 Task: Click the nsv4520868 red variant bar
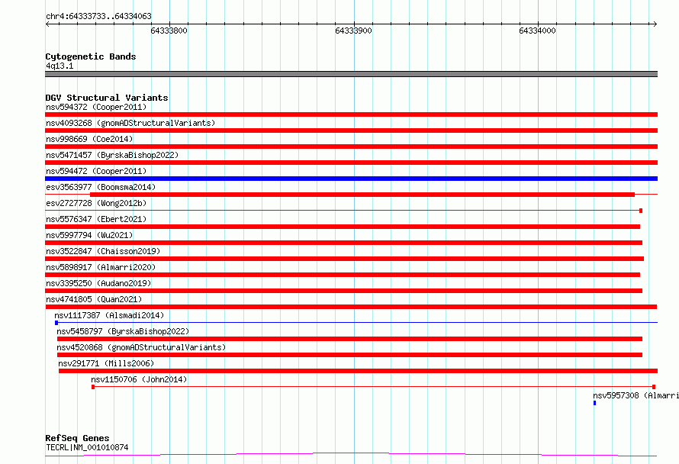[x=349, y=355]
